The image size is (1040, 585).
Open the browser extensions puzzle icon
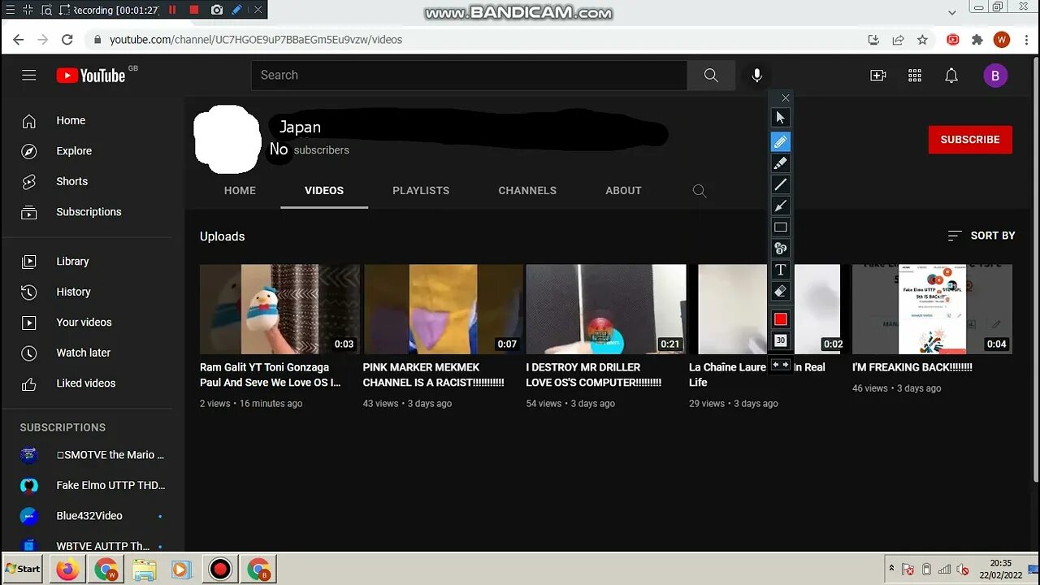coord(977,39)
